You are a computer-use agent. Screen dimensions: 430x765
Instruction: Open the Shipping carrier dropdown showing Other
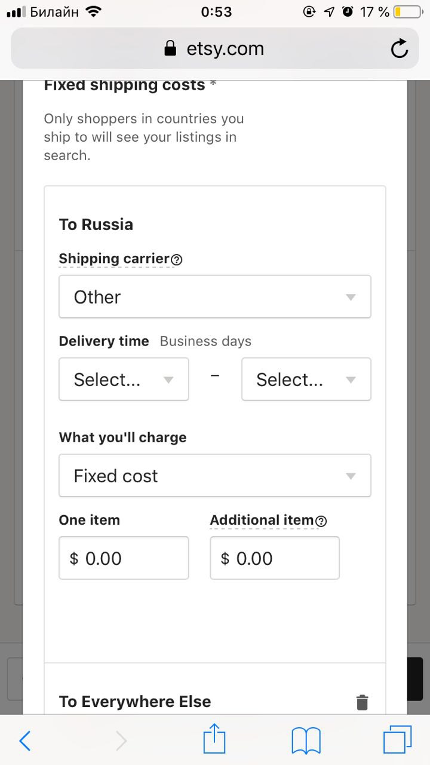point(215,296)
